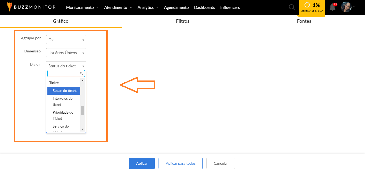Select the Prioridade do Ticket option
The height and width of the screenshot is (173, 365).
coord(63,115)
